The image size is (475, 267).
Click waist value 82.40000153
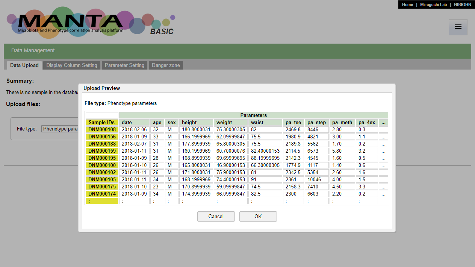coord(265,151)
